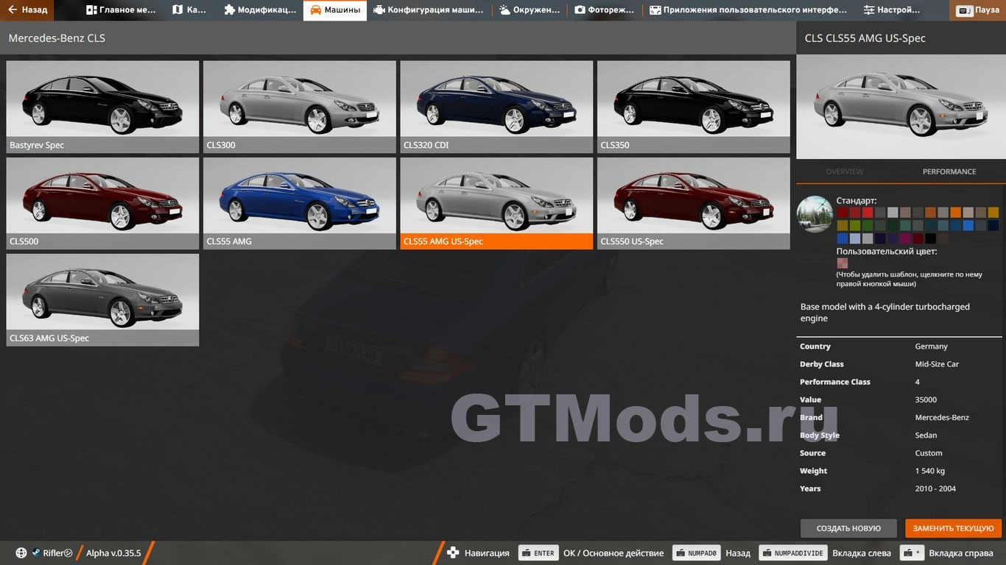Open the Фоторежим camera tab
Screen dimensions: 1006x565
pyautogui.click(x=605, y=10)
